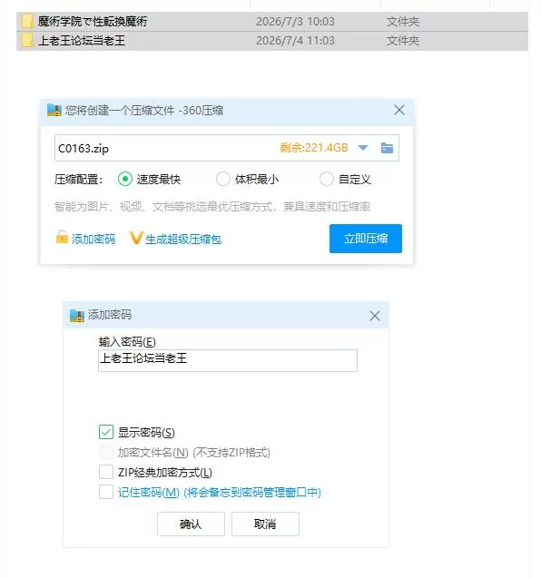Confirm the password with 确认 button

[x=191, y=524]
